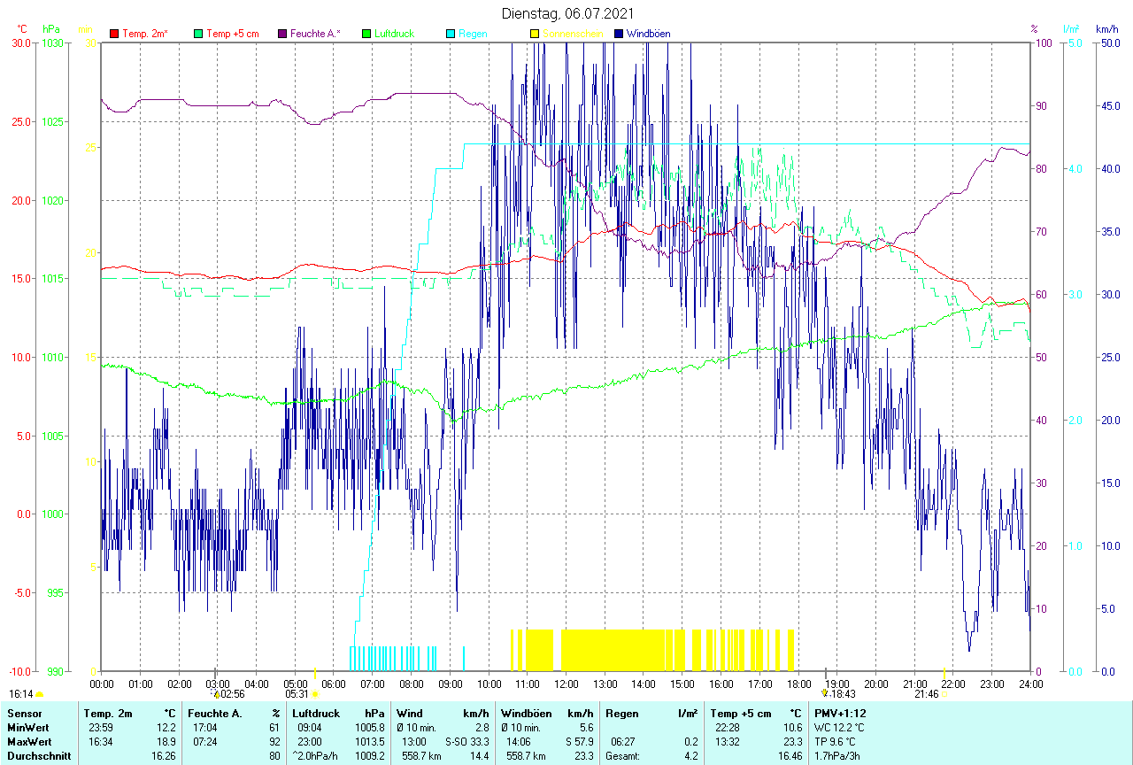Click the Gesamt: rain total label

[623, 756]
